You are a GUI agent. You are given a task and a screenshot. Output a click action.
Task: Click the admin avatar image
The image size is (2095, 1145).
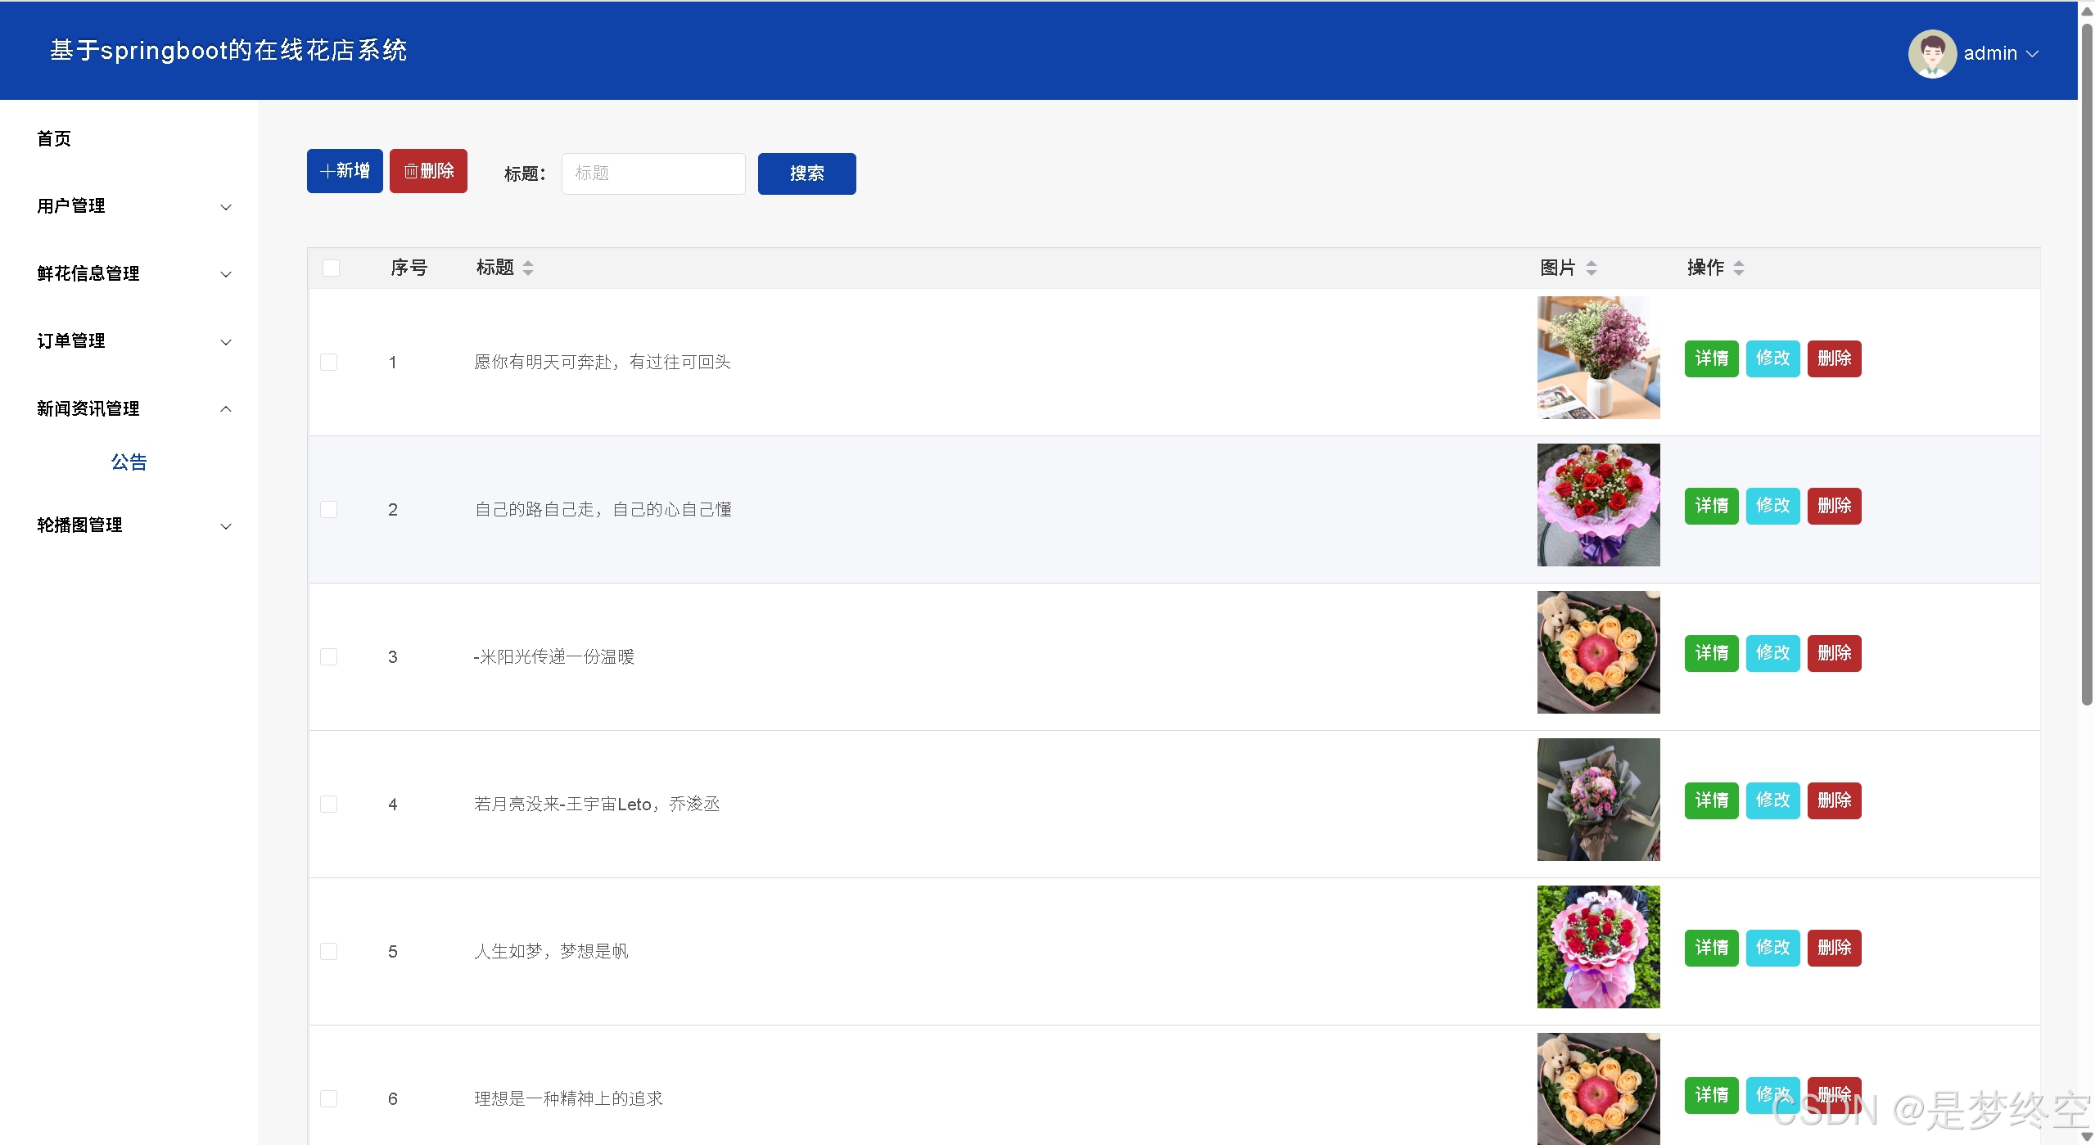[x=1931, y=52]
